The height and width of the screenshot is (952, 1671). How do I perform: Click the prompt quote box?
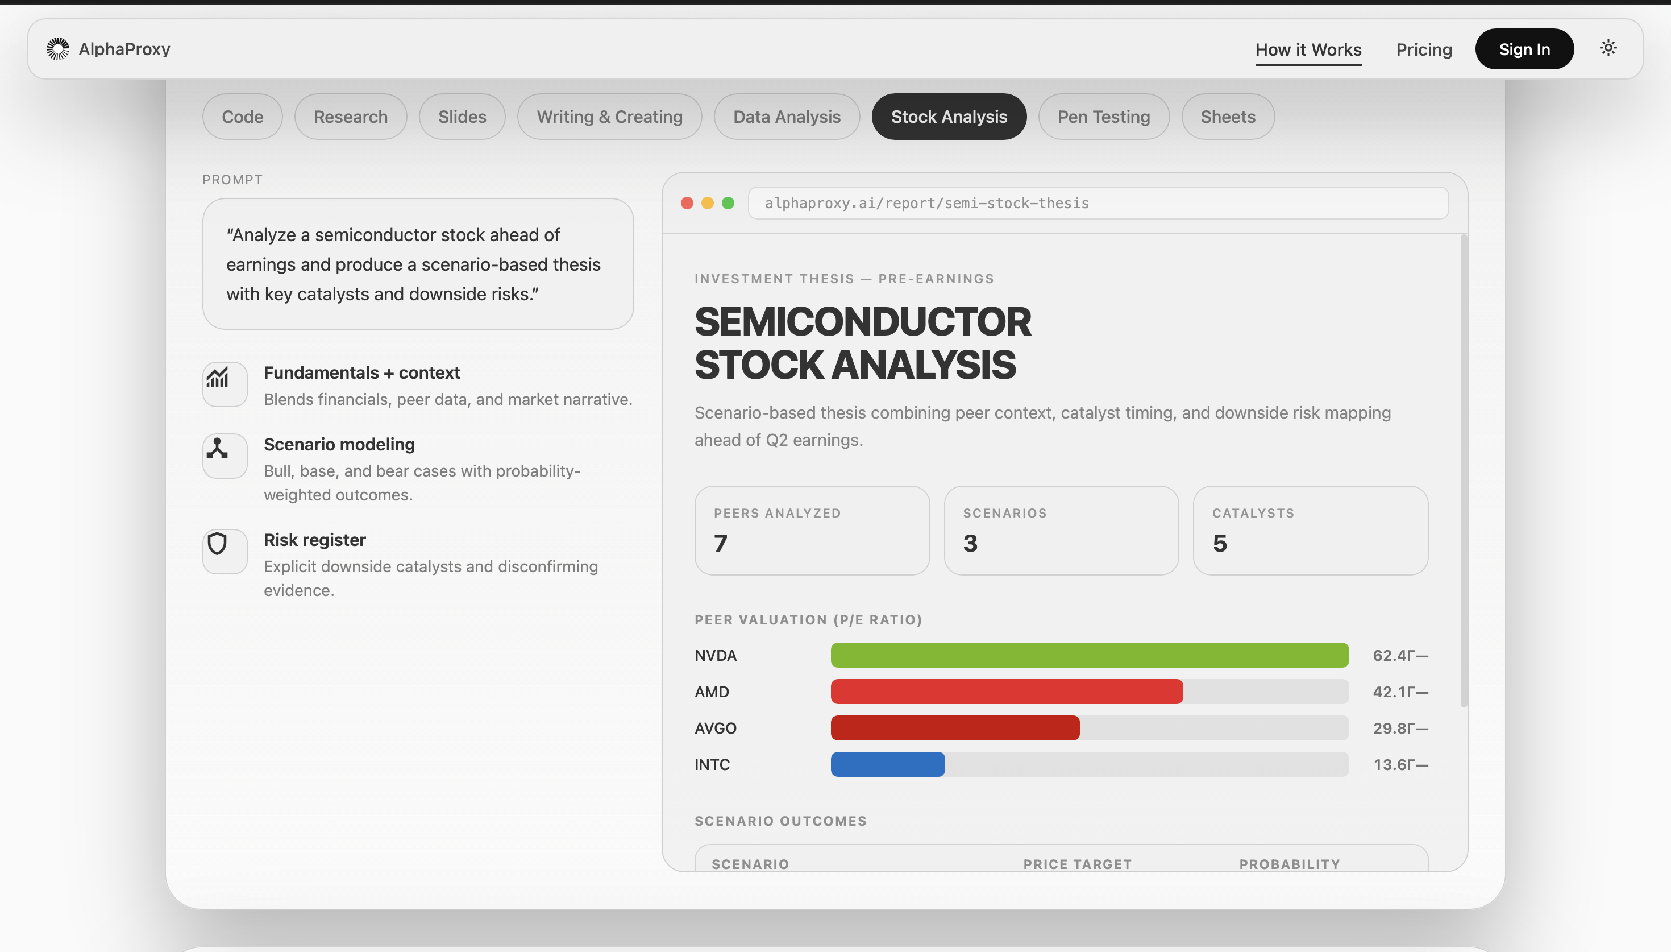coord(418,264)
